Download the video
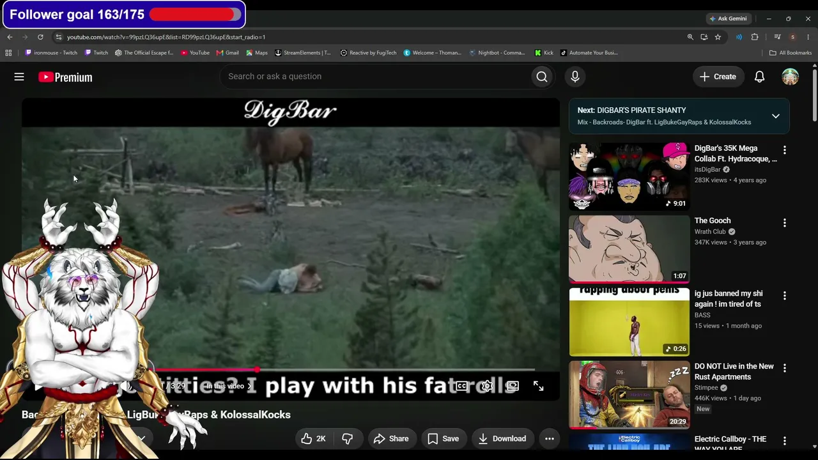Screen dimensions: 818x460 [x=502, y=438]
